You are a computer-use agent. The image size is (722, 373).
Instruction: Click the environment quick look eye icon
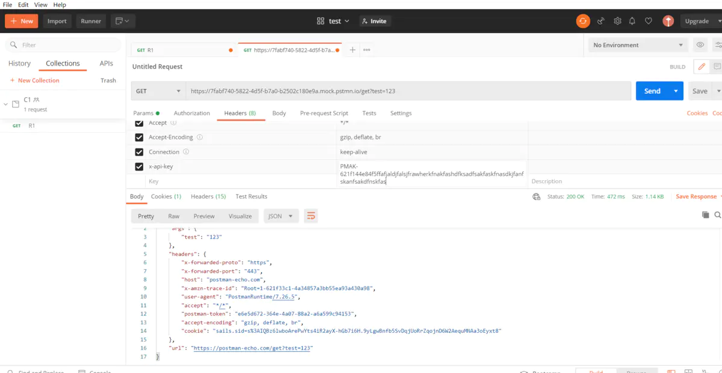[700, 45]
